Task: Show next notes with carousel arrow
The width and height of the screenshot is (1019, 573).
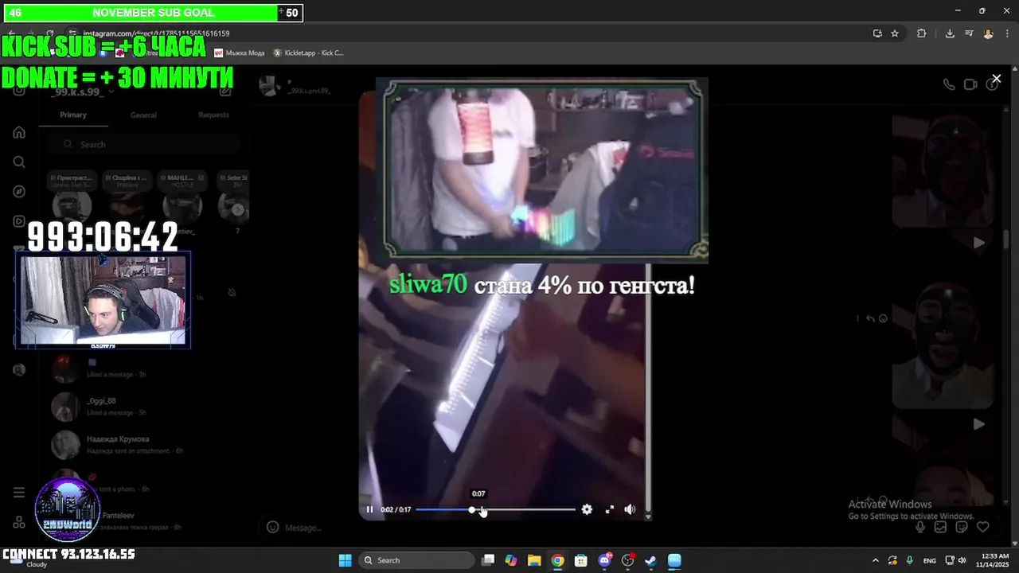Action: [237, 209]
